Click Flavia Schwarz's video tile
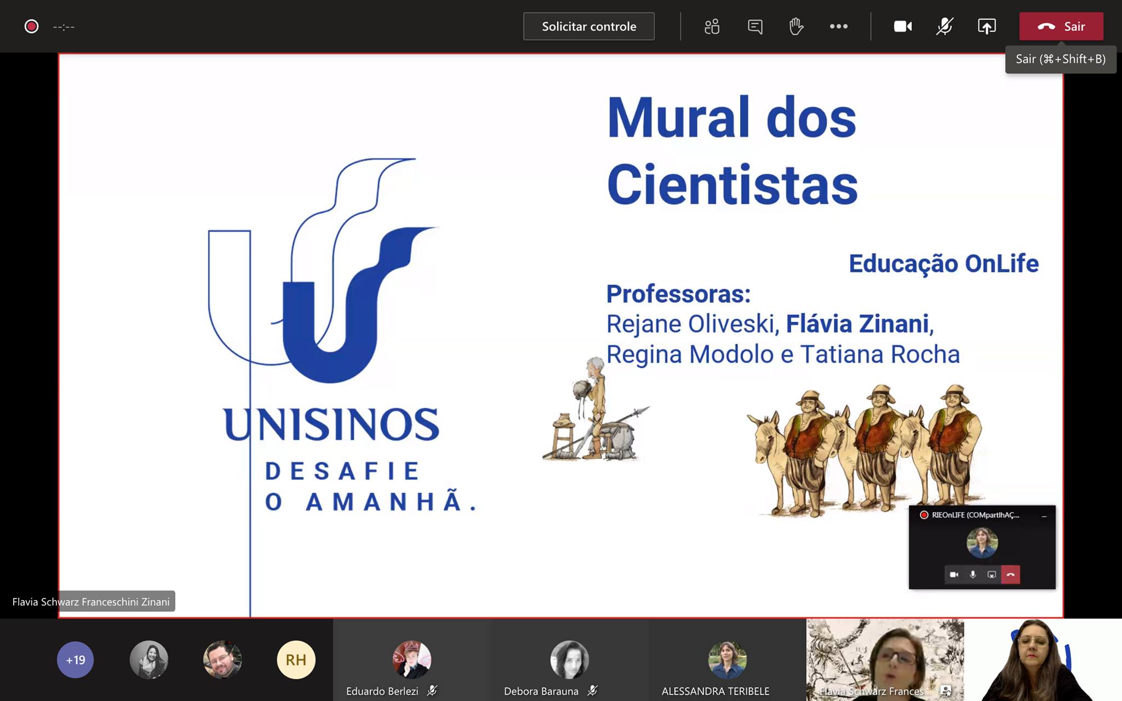This screenshot has height=701, width=1122. pos(885,660)
